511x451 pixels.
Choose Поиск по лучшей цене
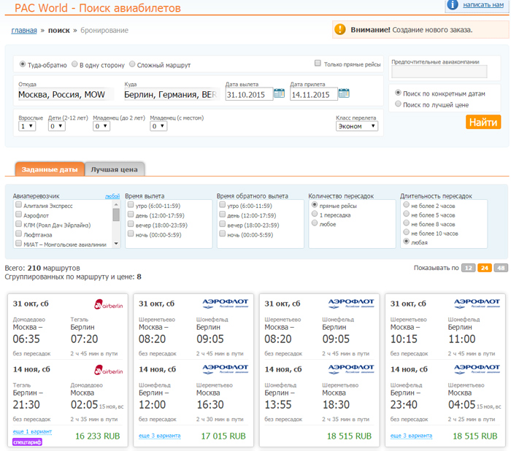(x=398, y=104)
